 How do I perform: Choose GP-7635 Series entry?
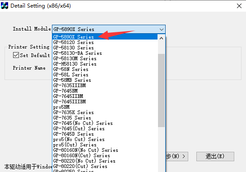click(x=105, y=118)
